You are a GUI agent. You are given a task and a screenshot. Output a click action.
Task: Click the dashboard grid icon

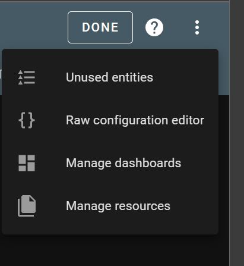[27, 163]
